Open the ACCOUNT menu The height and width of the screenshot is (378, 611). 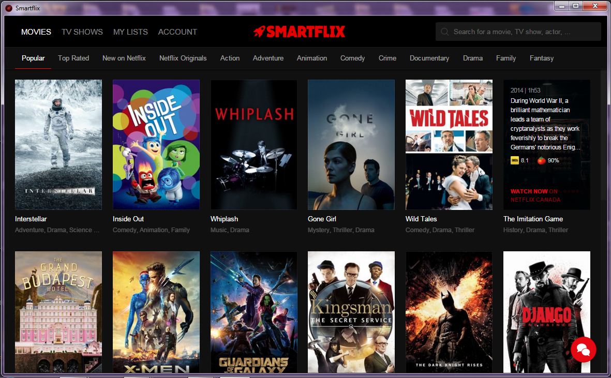point(177,32)
